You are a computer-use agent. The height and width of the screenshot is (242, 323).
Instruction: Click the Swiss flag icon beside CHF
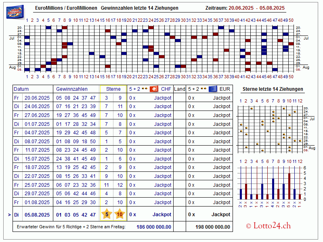154,89
